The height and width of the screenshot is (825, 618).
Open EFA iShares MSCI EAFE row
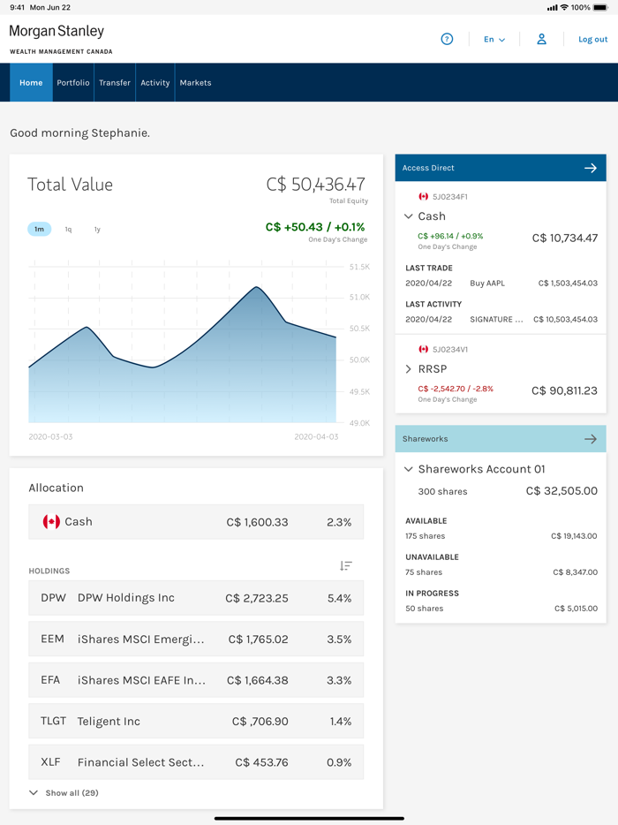tap(196, 680)
